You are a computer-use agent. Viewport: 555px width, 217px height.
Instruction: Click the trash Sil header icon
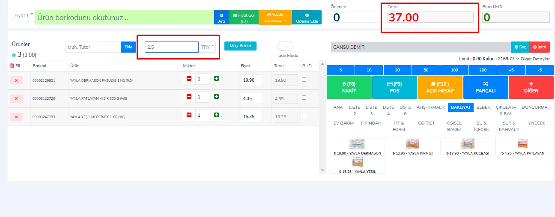click(x=12, y=65)
